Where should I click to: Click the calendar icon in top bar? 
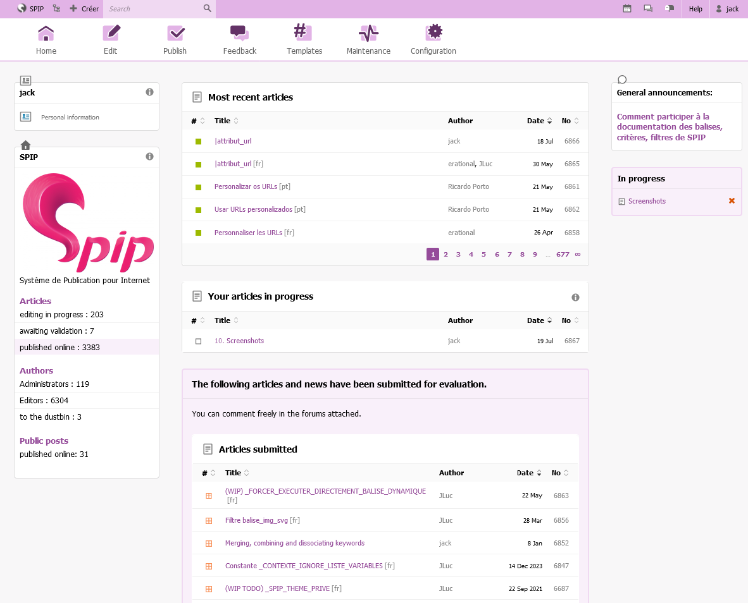click(627, 9)
